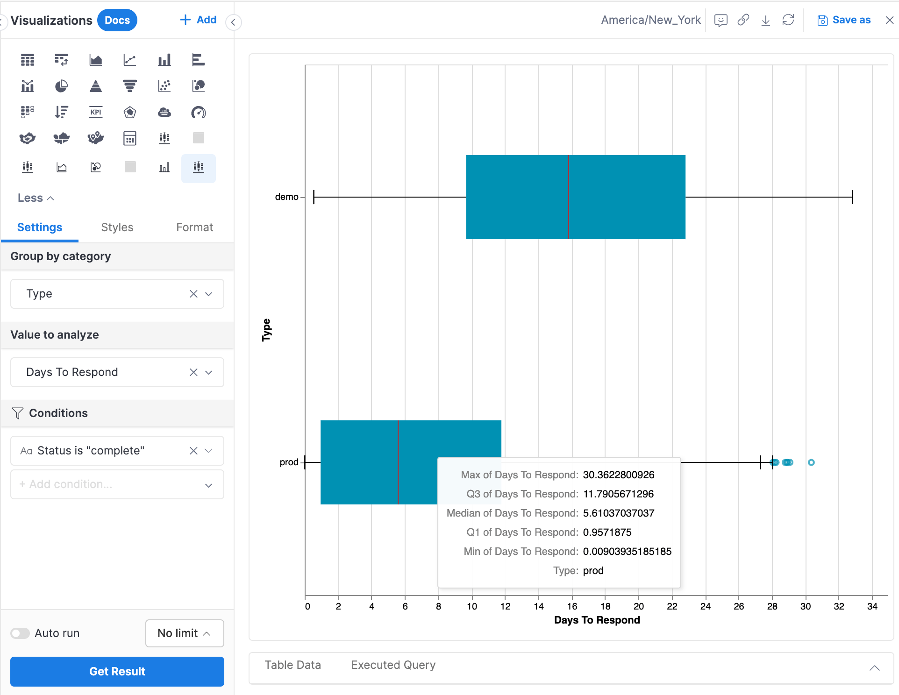The width and height of the screenshot is (899, 695).
Task: Select the gauge chart icon
Action: point(199,112)
